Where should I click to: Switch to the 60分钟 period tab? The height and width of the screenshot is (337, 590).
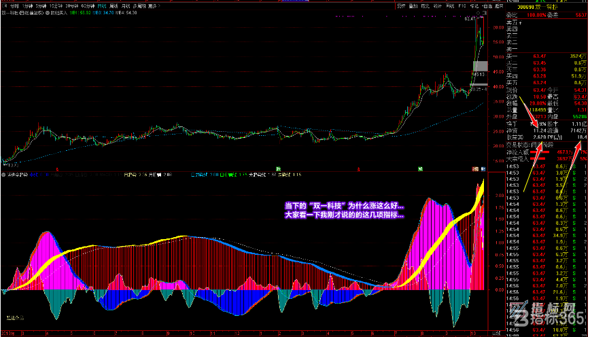pyautogui.click(x=88, y=6)
